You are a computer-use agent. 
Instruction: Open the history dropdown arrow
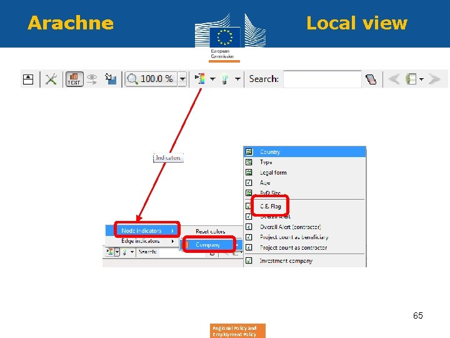pyautogui.click(x=421, y=79)
